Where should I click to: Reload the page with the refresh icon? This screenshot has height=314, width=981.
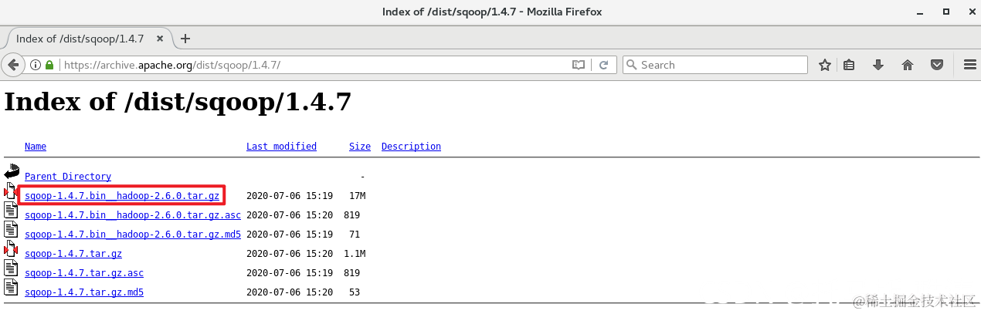pyautogui.click(x=604, y=65)
